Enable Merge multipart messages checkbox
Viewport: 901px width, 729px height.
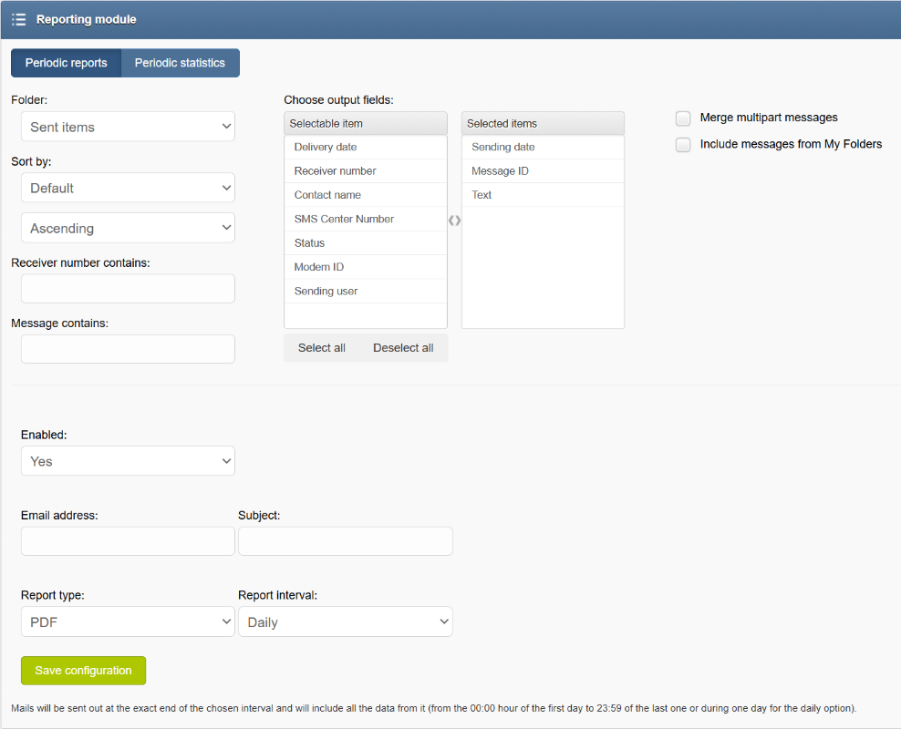[683, 118]
